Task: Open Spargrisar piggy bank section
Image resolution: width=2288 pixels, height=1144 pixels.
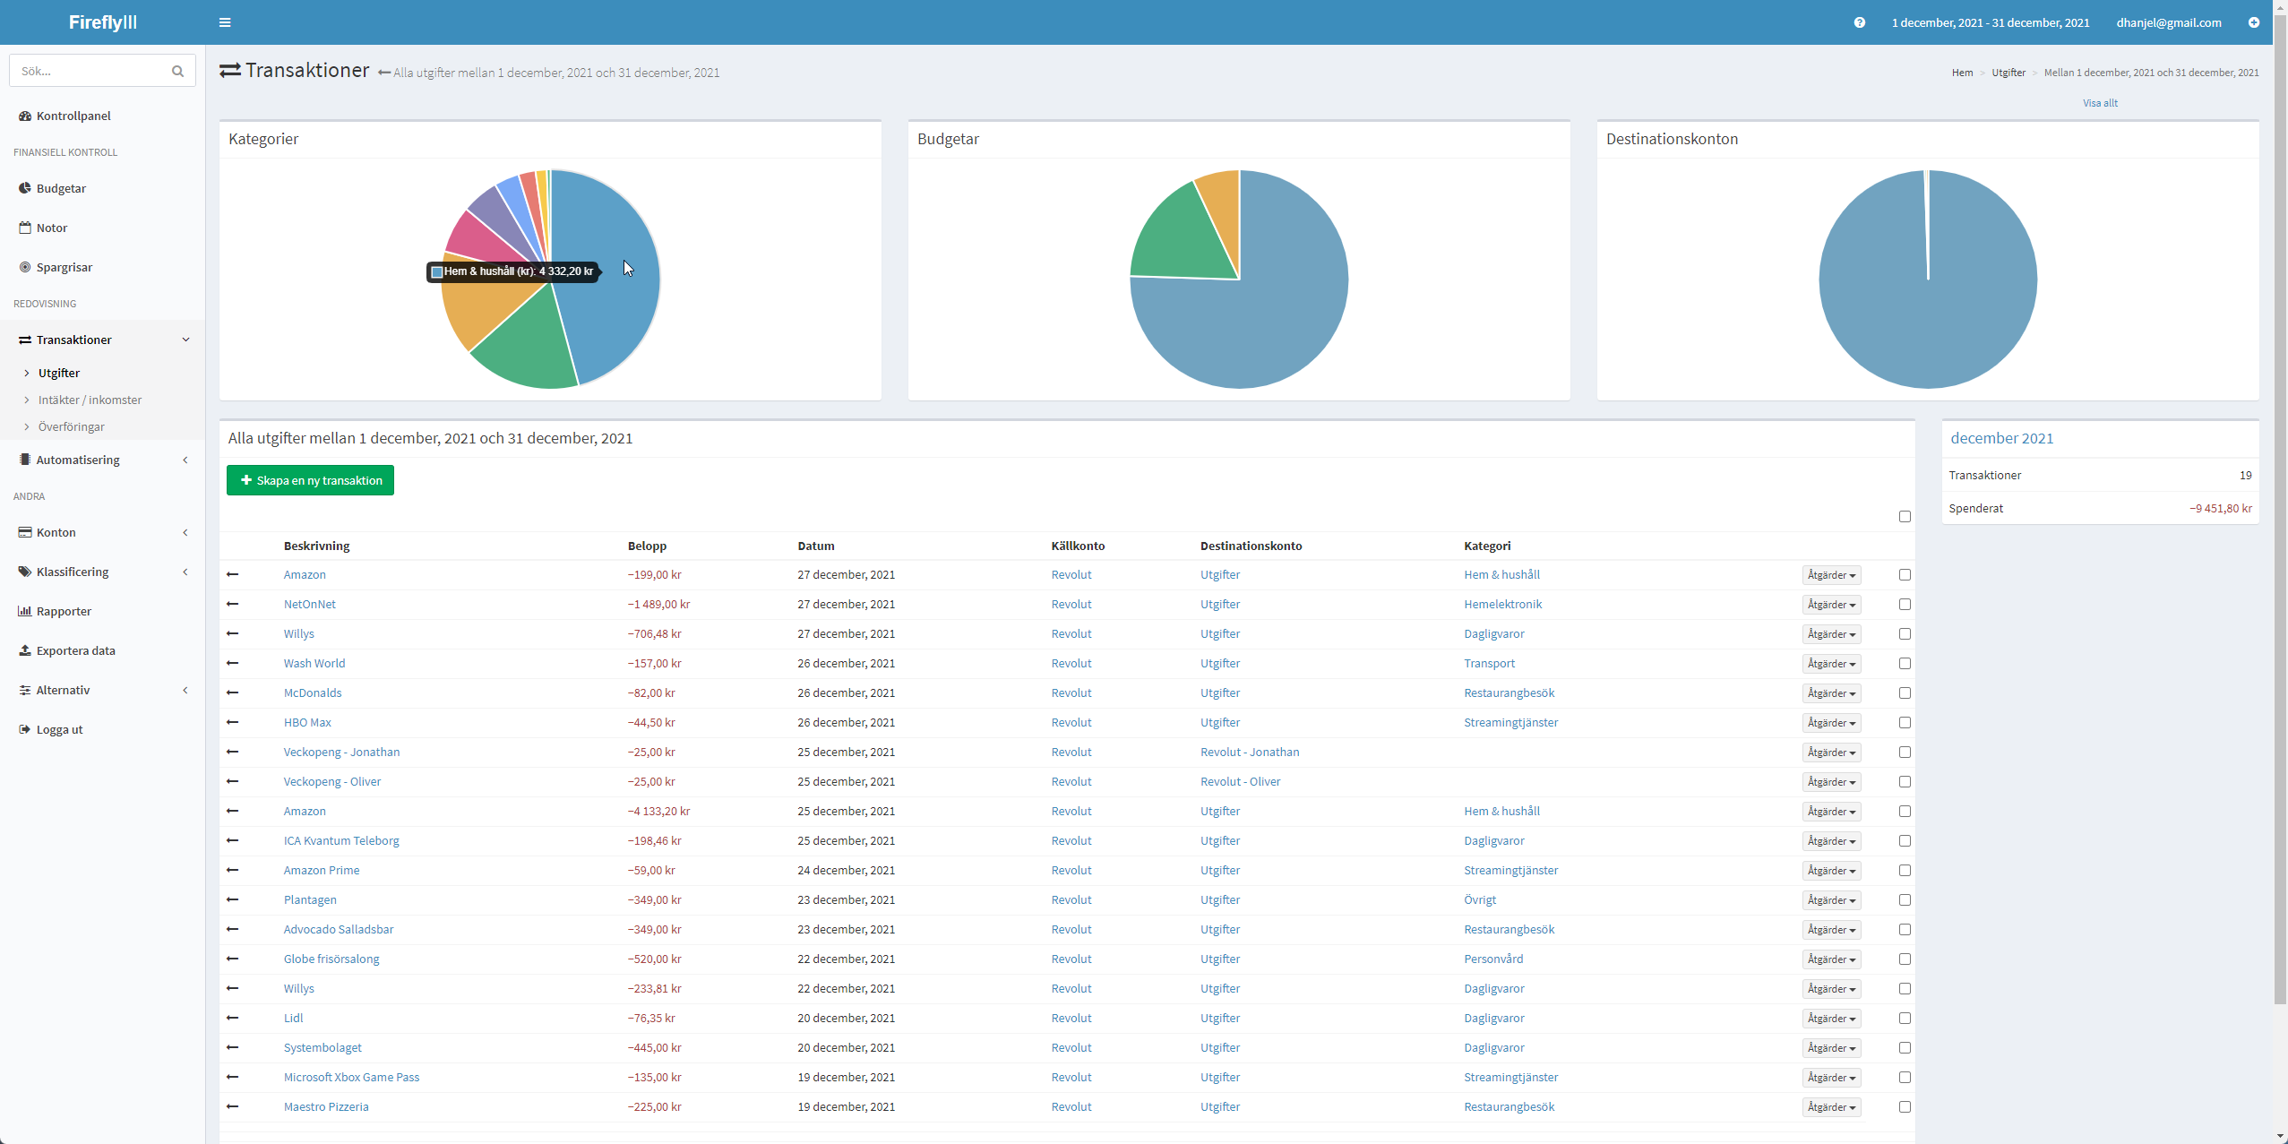Action: 25,267
